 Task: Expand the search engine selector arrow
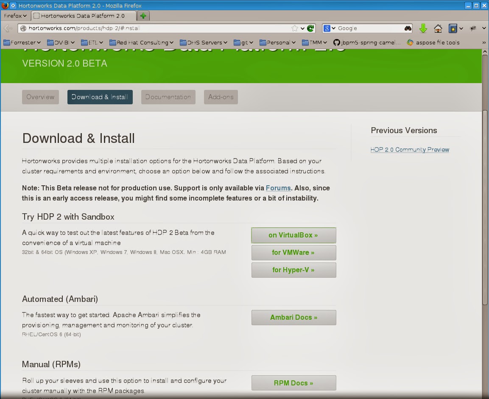[333, 28]
